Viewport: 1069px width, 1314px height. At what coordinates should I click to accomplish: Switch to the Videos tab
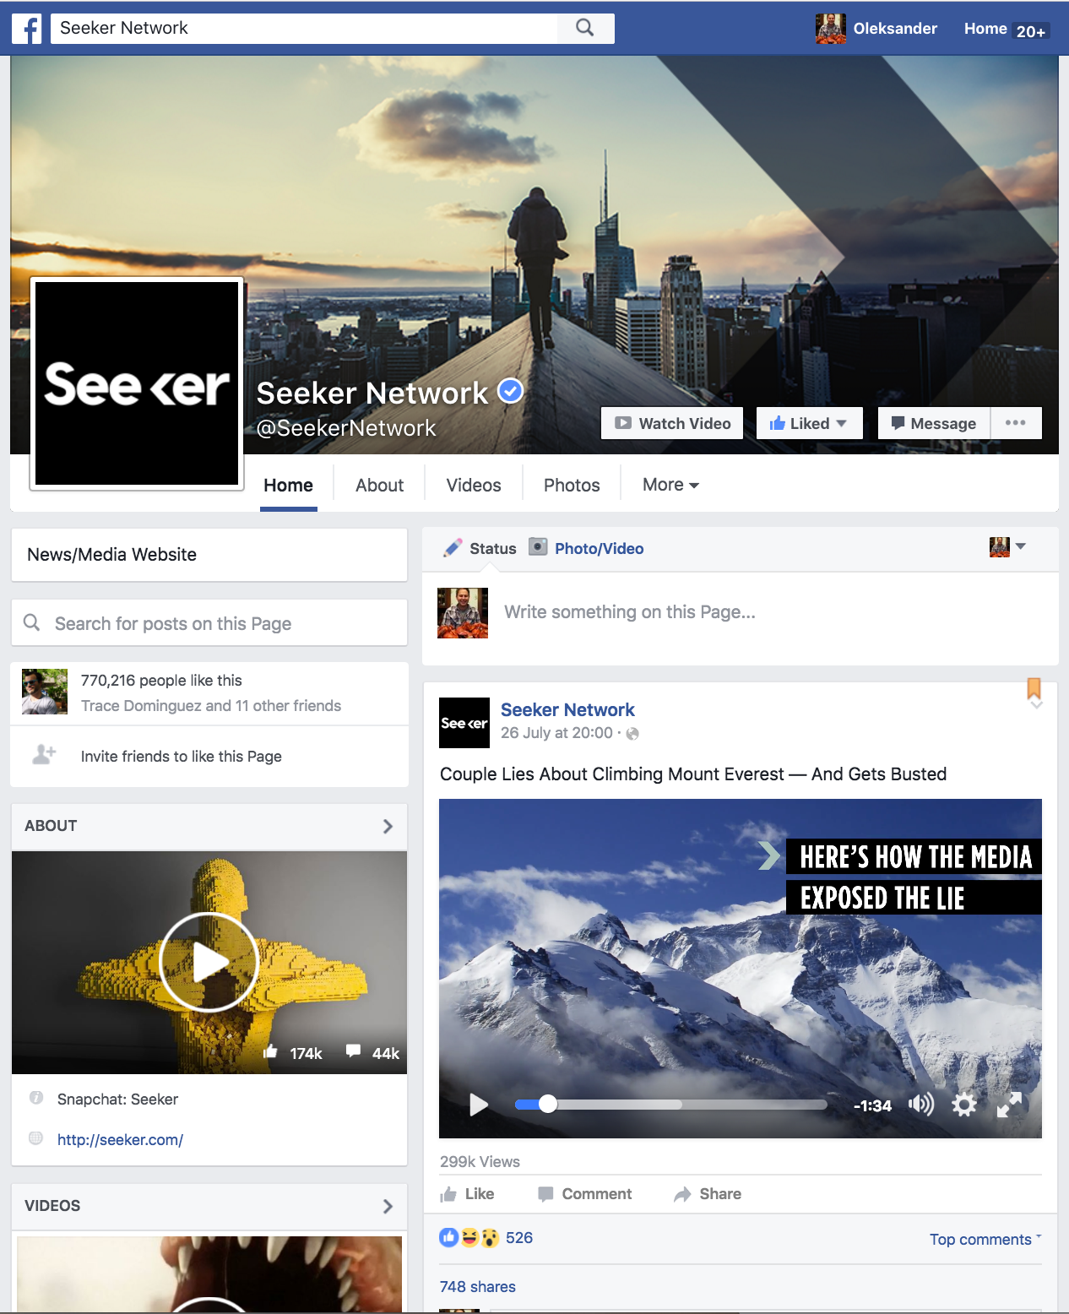point(473,486)
